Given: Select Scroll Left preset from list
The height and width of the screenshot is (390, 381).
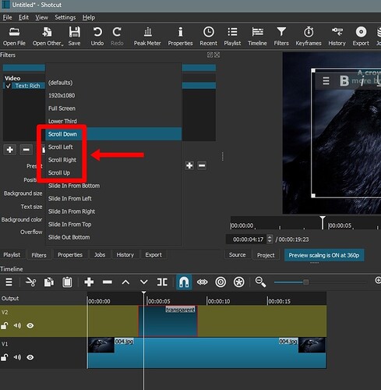Looking at the screenshot, I should tap(61, 147).
